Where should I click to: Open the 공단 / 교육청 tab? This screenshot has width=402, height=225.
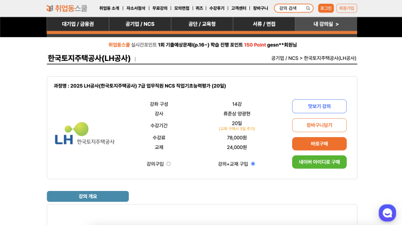[x=202, y=24]
